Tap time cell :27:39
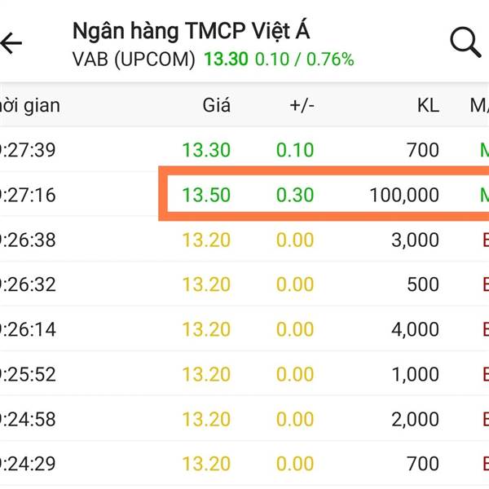 coord(28,150)
